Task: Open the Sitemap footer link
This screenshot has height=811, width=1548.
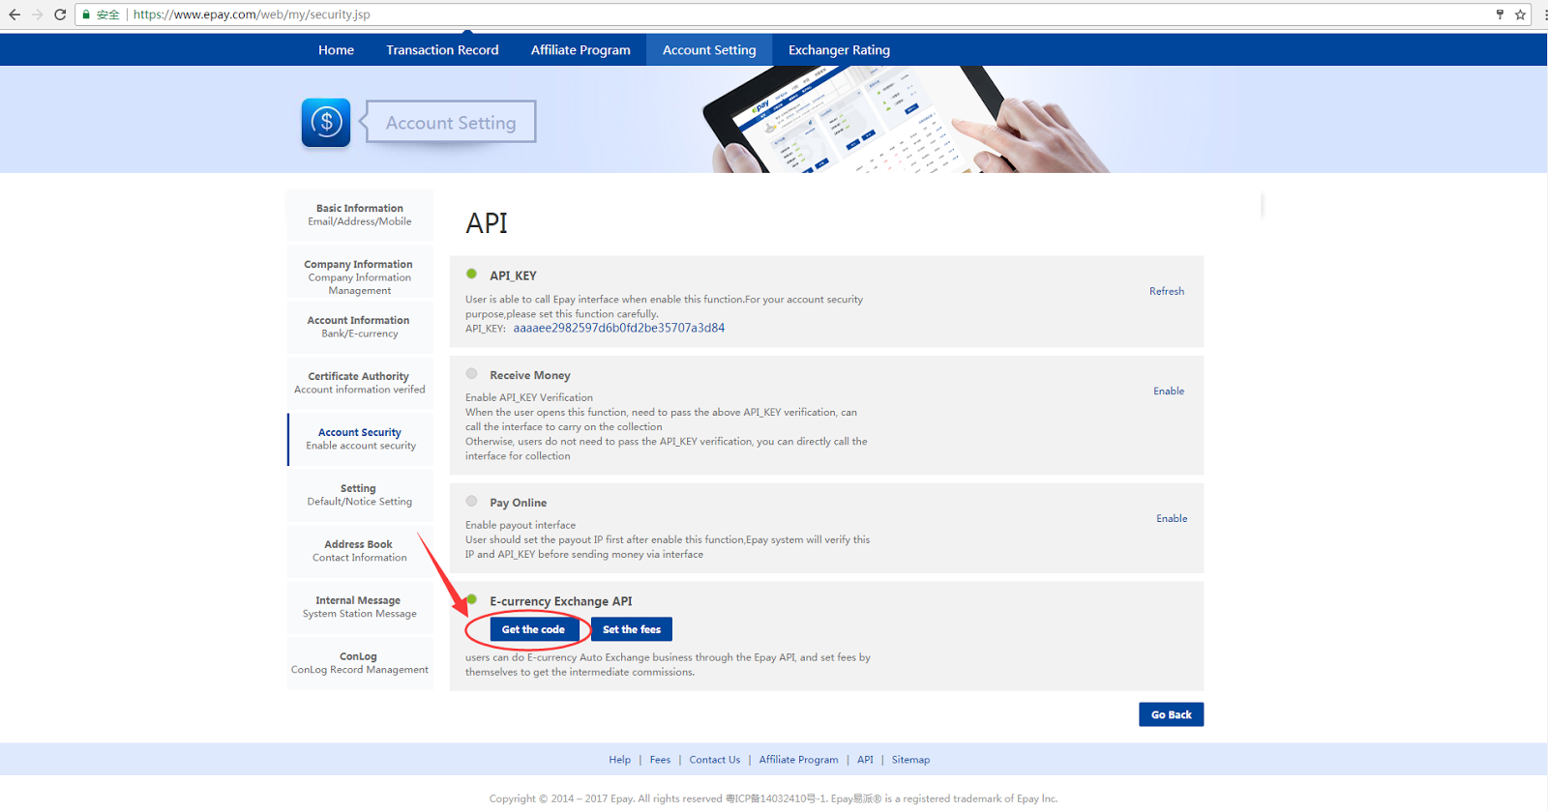Action: [x=910, y=760]
